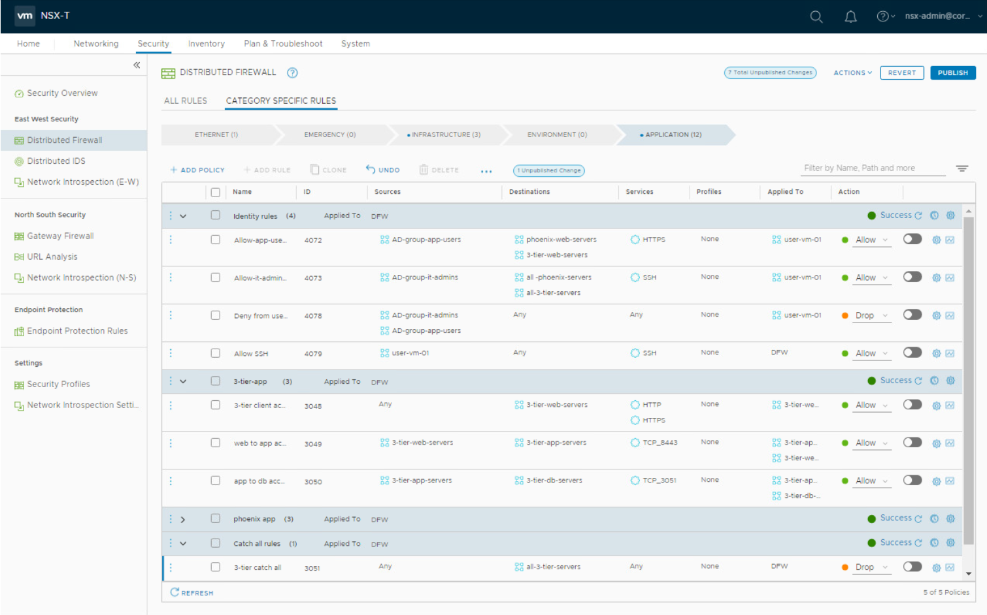Click the refresh icon next to Identity rules Success
This screenshot has width=987, height=615.
[x=918, y=215]
